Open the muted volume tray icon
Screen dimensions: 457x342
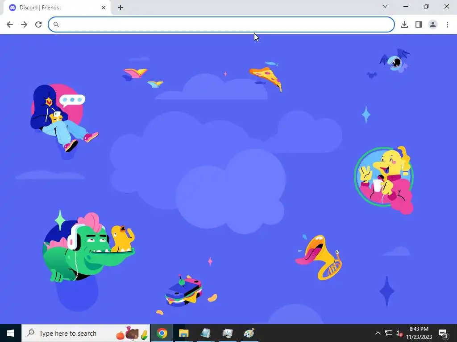click(399, 333)
